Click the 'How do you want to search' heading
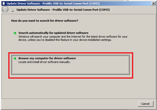Image resolution: width=157 pixels, height=110 pixels. pyautogui.click(x=45, y=21)
